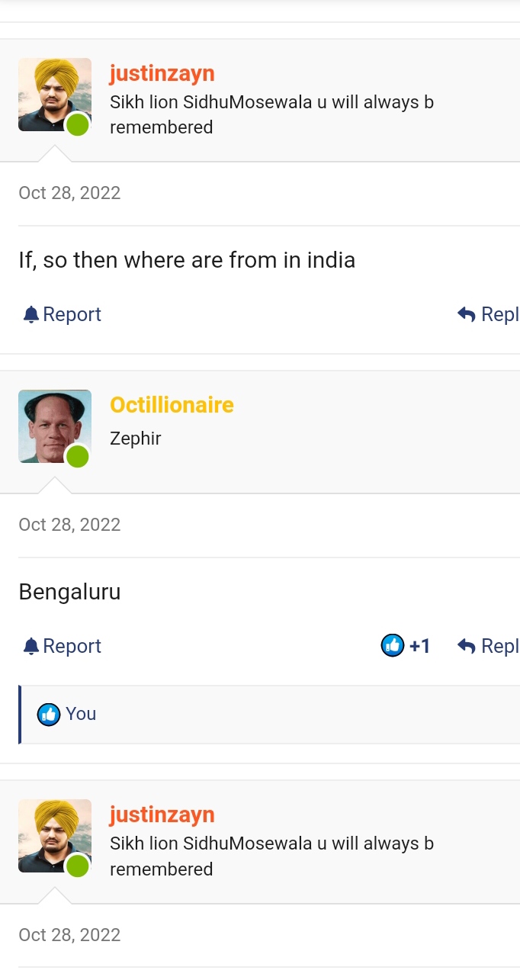The height and width of the screenshot is (980, 520).
Task: Click the green online dot on top justinzayn avatar
Action: (78, 125)
